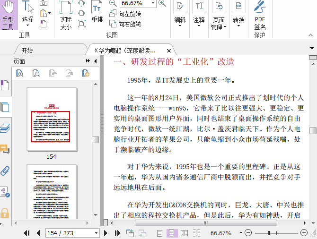Viewport: 317px width, 239px height.
Task: Click the zoom slider handle in the status bar
Action: tap(269, 233)
